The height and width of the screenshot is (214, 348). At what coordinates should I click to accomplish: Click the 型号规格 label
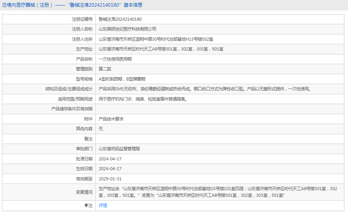point(84,79)
